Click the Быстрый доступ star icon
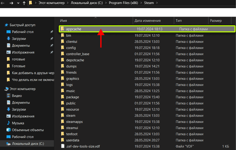 click(x=6, y=25)
